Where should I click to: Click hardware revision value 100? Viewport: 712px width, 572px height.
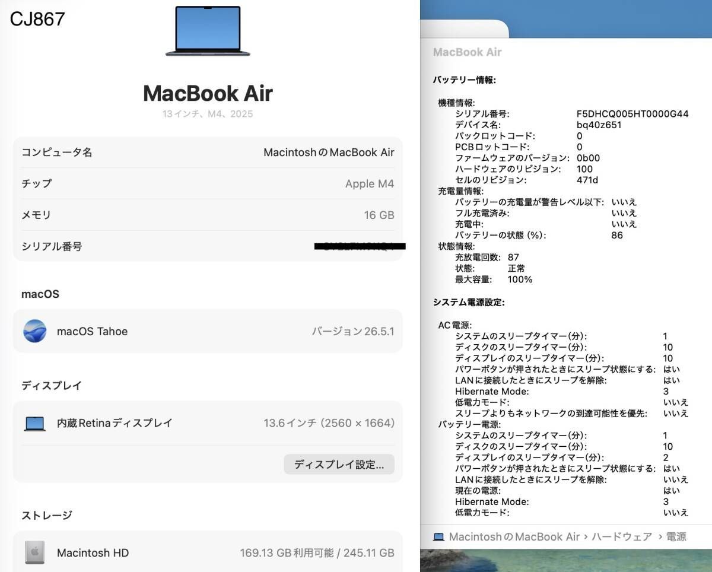click(584, 169)
